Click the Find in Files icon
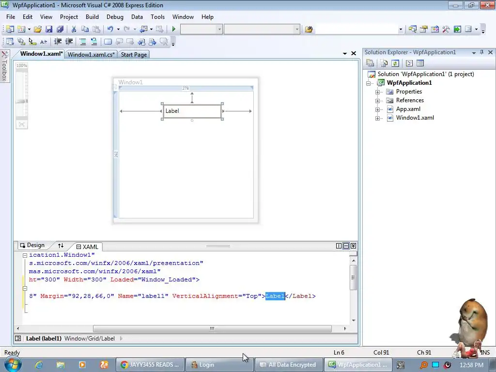Screen dimensions: 496x372 click(309, 29)
